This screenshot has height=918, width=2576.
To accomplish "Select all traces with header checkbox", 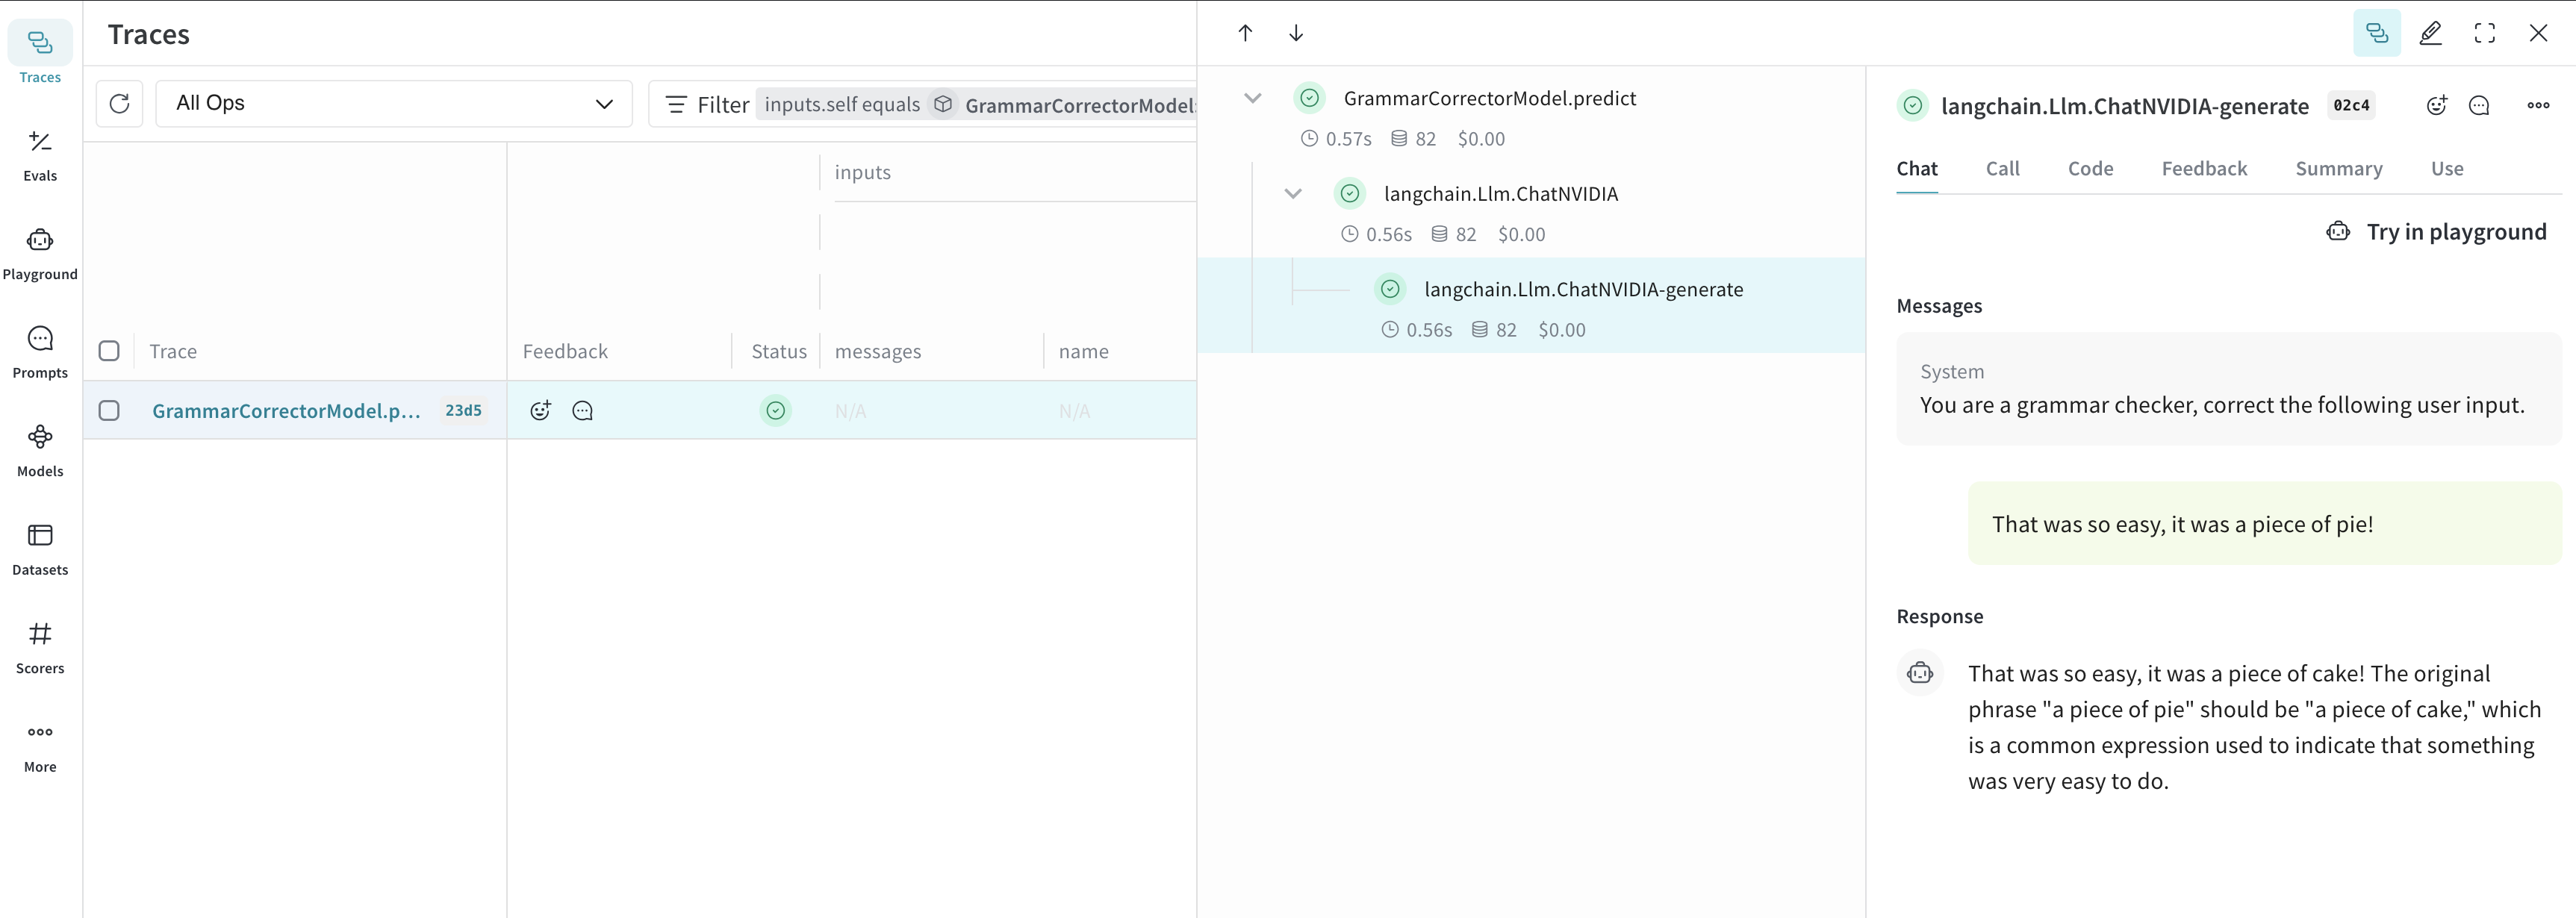I will click(109, 351).
